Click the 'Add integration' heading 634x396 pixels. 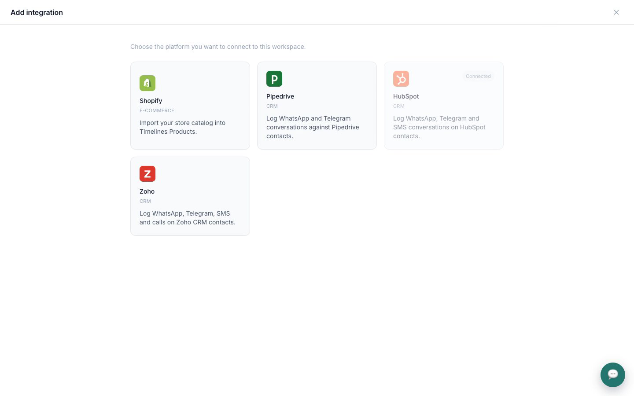point(37,12)
